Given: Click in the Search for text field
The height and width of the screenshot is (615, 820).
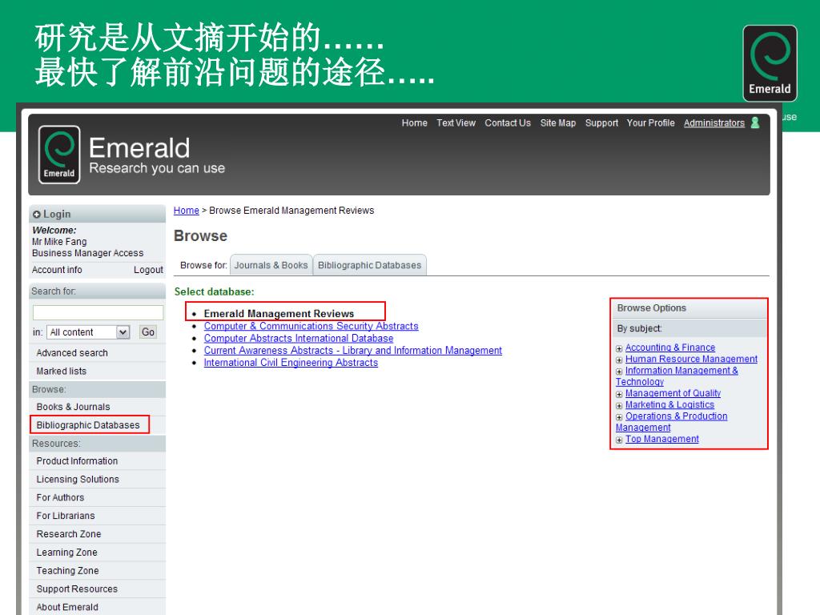Looking at the screenshot, I should pos(98,312).
